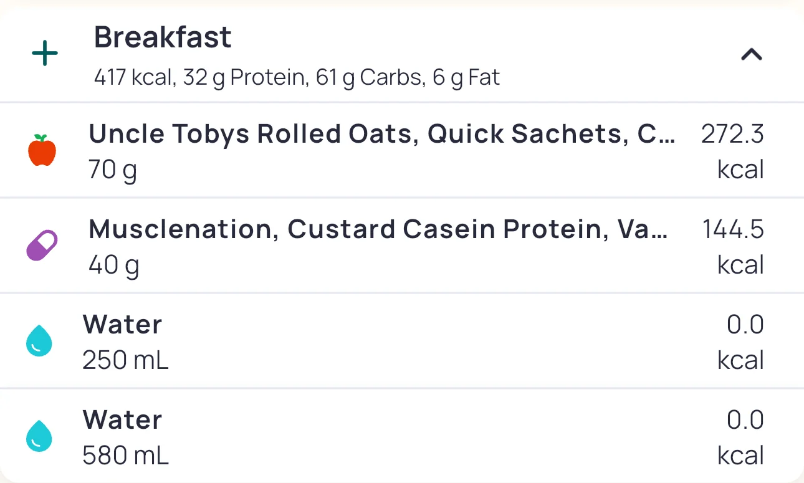Tap the purple supplement pill icon
Viewport: 804px width, 483px height.
coord(42,246)
